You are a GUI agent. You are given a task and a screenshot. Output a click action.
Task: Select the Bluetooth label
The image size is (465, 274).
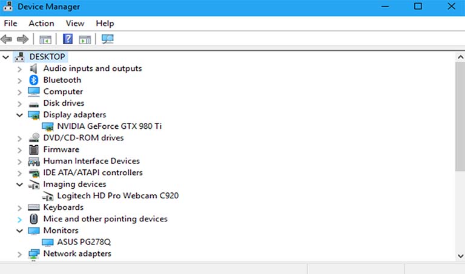[62, 80]
